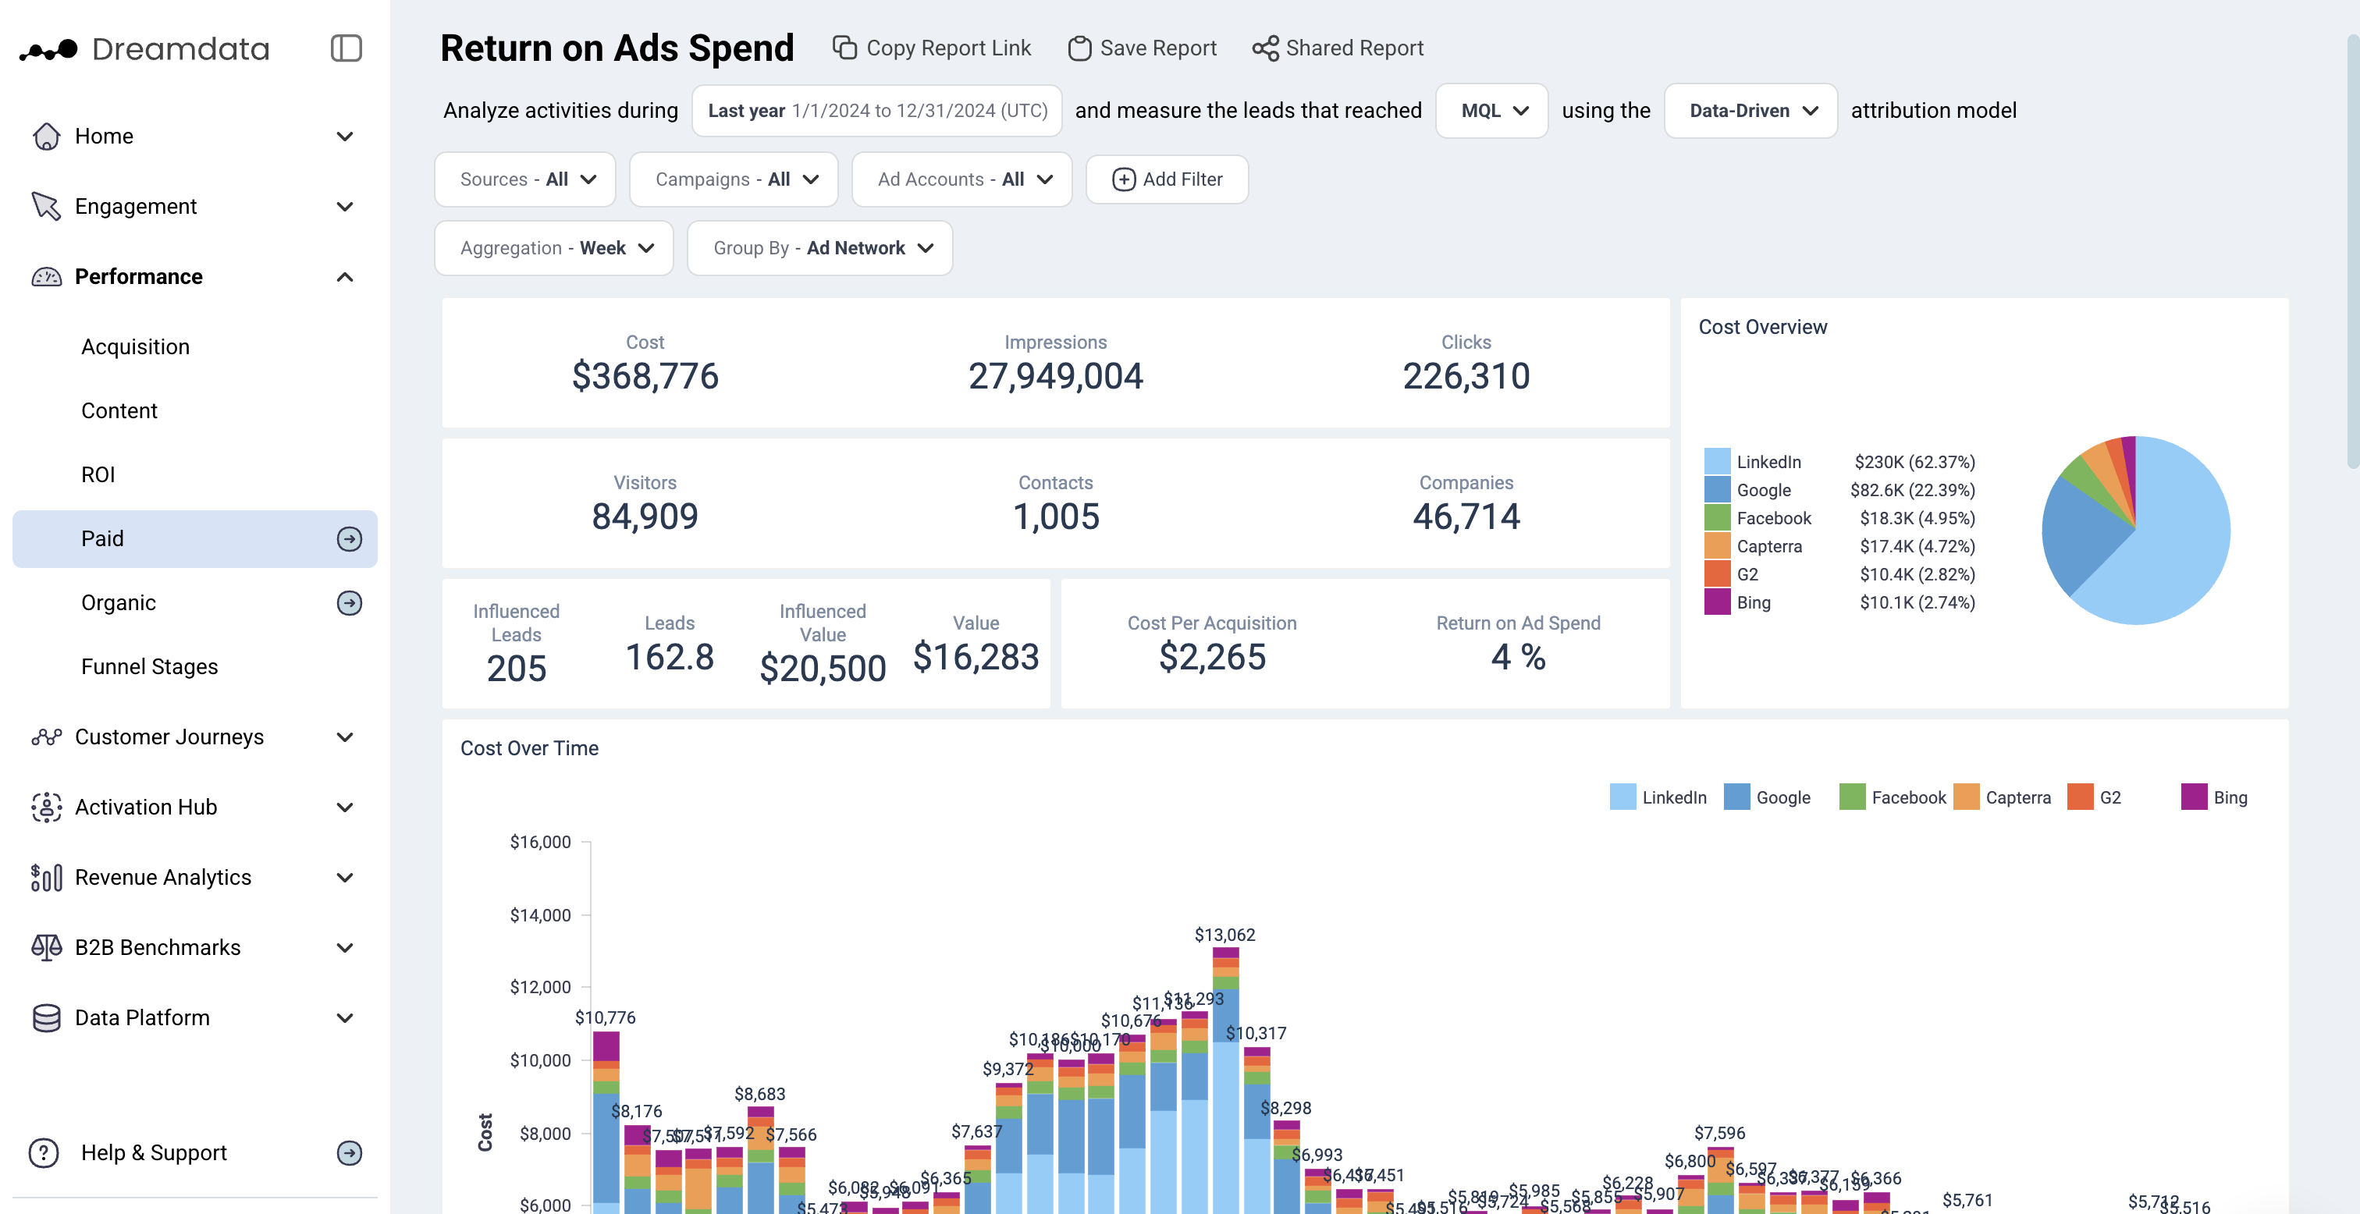Open the Last year date range selector
The height and width of the screenshot is (1214, 2360).
pyautogui.click(x=876, y=111)
